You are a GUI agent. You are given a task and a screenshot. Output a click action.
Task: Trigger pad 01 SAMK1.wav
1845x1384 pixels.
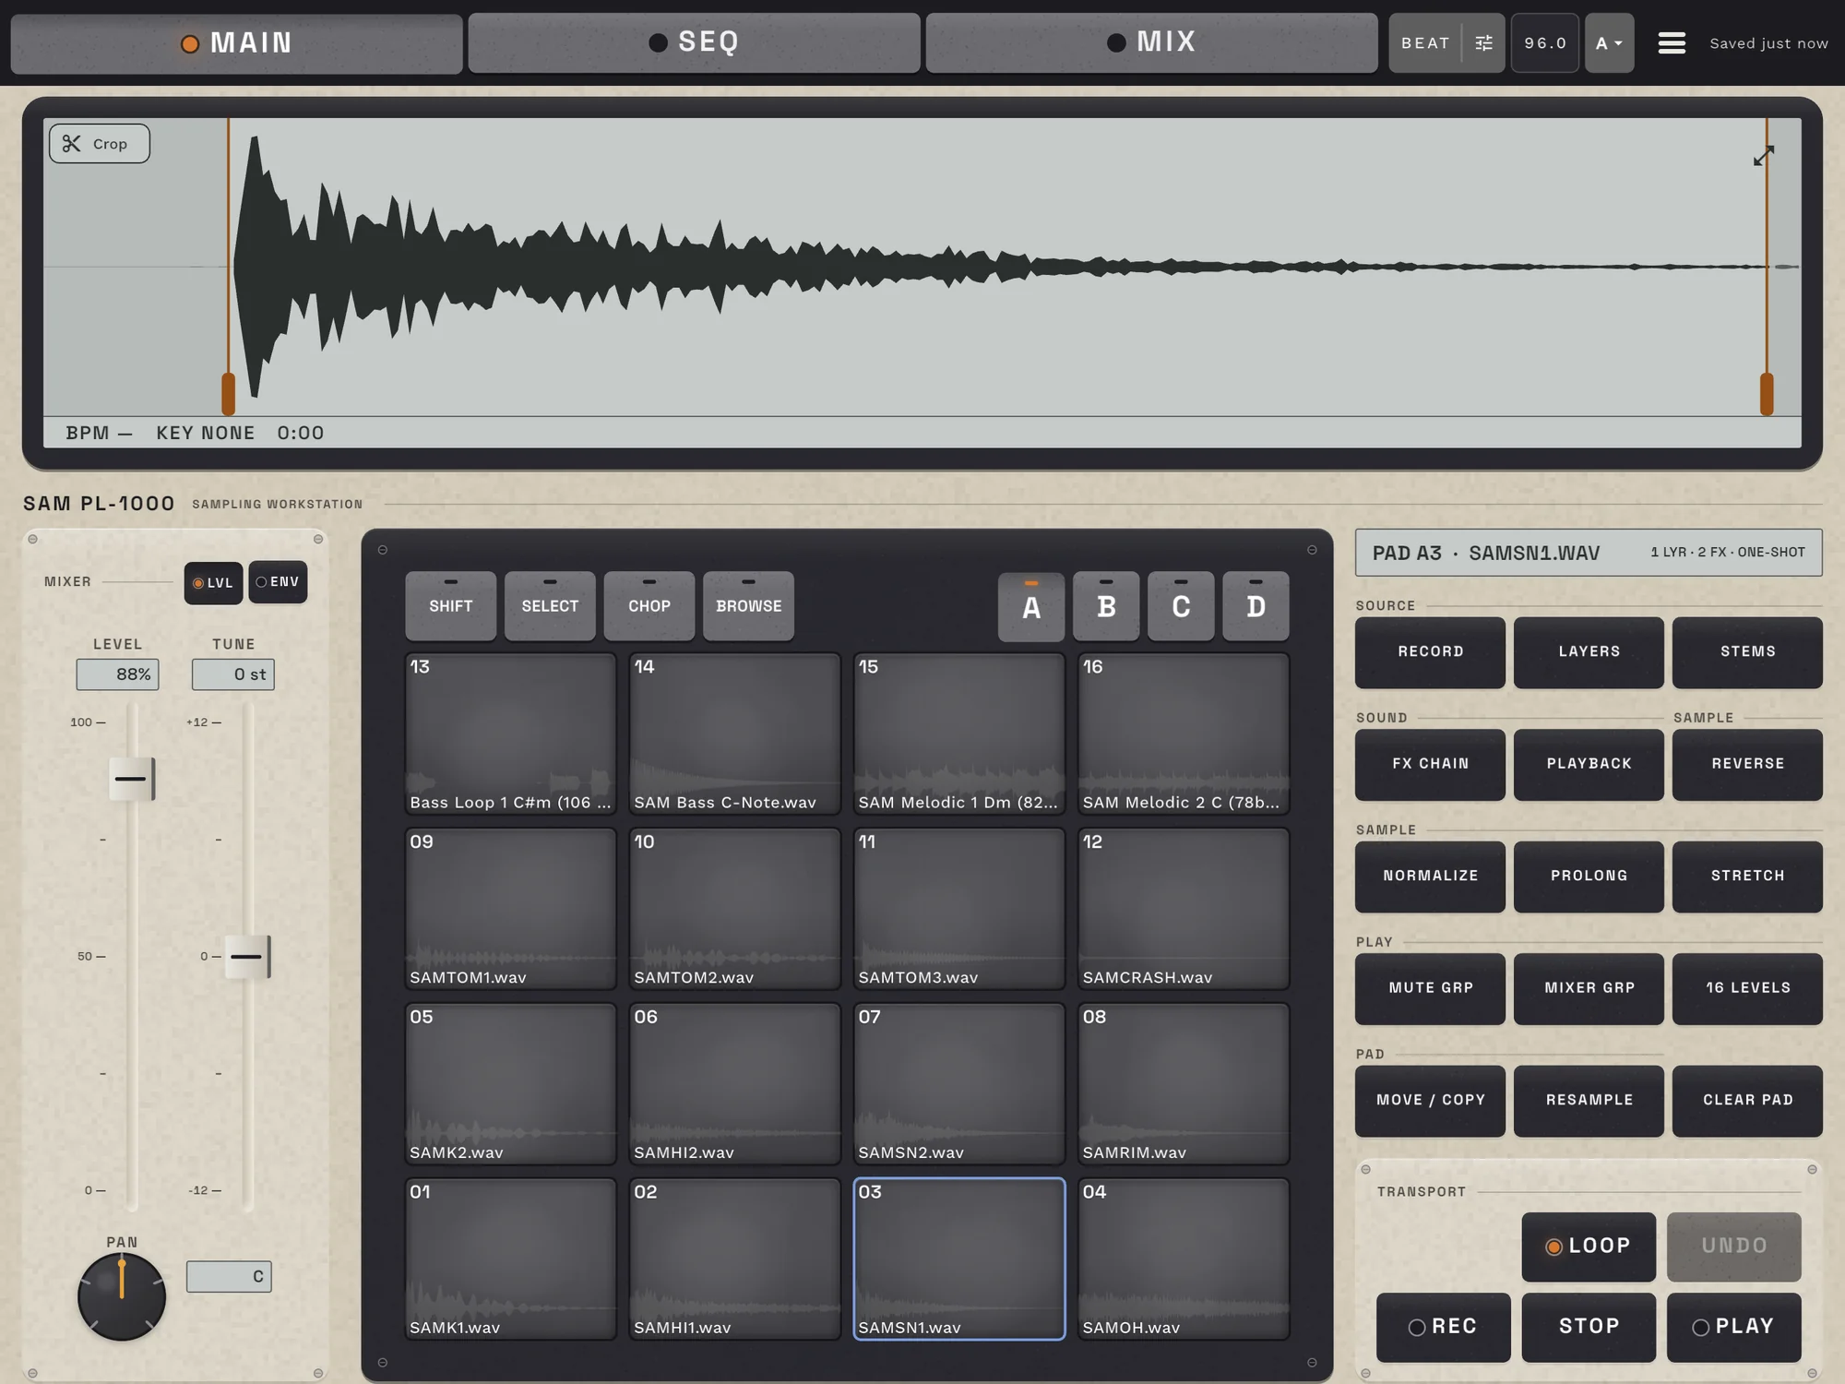coord(510,1259)
